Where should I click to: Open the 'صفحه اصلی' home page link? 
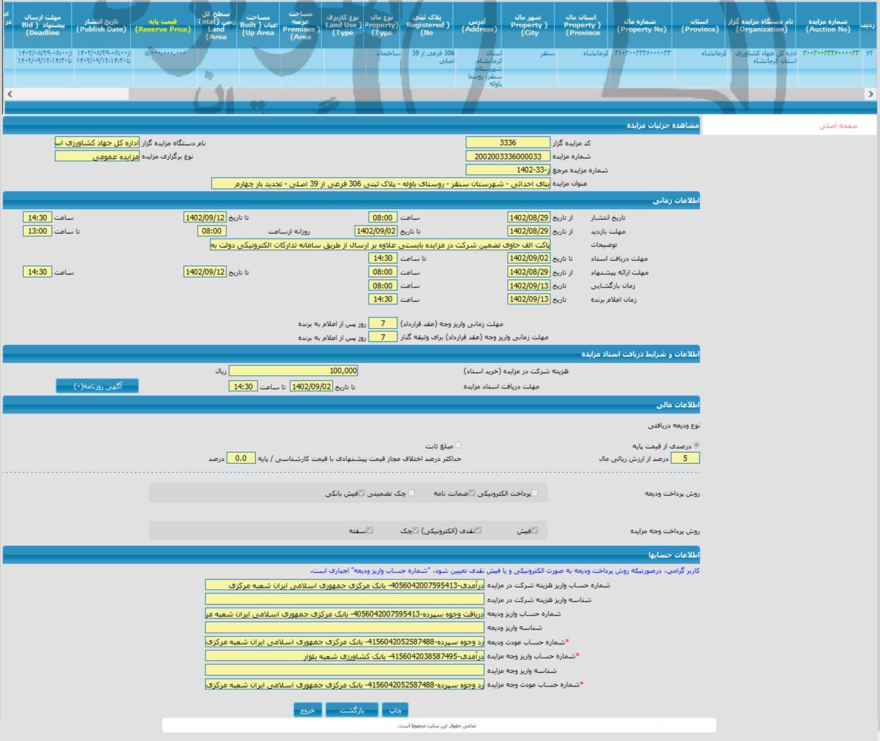[x=838, y=126]
